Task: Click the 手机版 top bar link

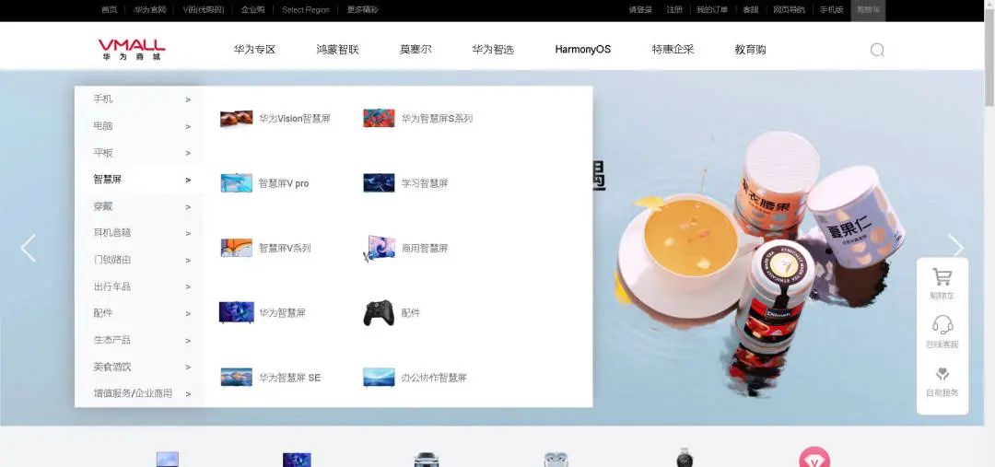Action: tap(831, 10)
